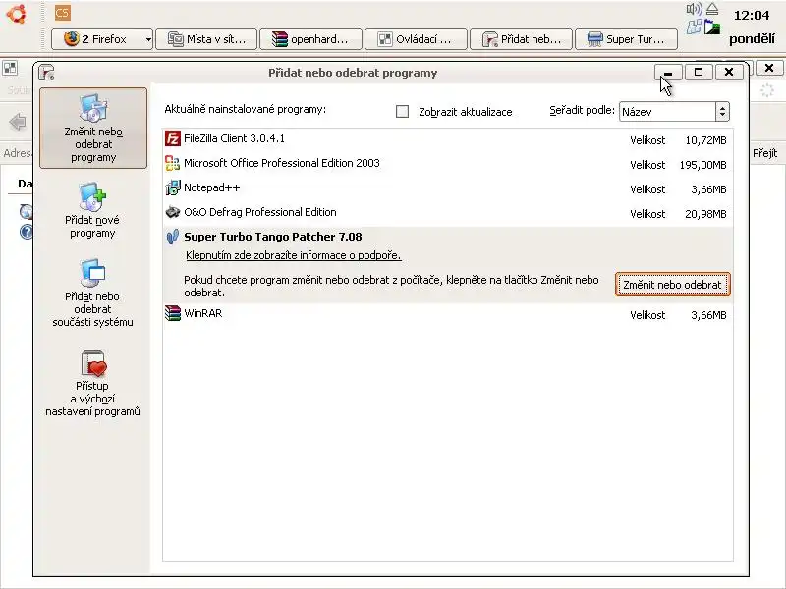Enable Zobrazit aktualizace checkbox
The height and width of the screenshot is (589, 786).
402,111
